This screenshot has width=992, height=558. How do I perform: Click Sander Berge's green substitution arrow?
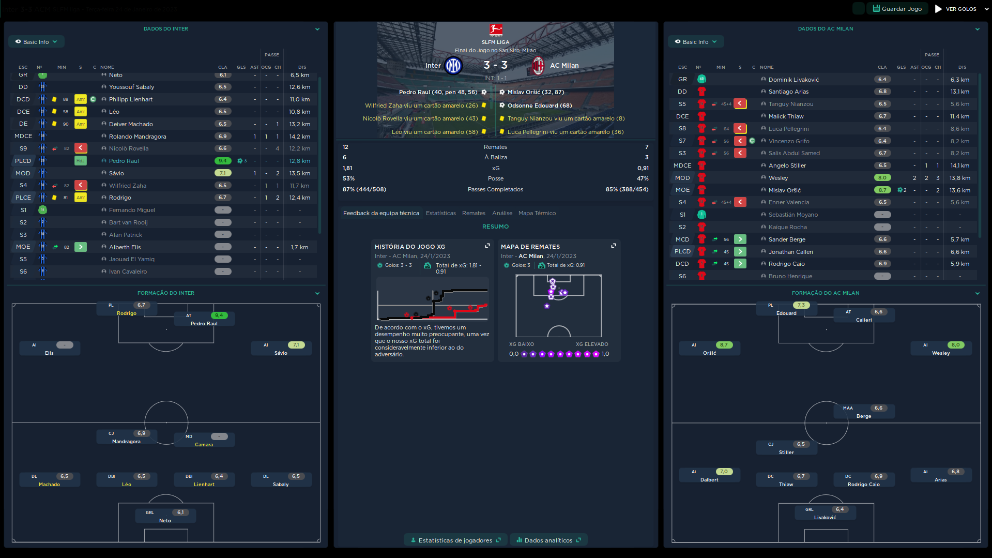(740, 239)
